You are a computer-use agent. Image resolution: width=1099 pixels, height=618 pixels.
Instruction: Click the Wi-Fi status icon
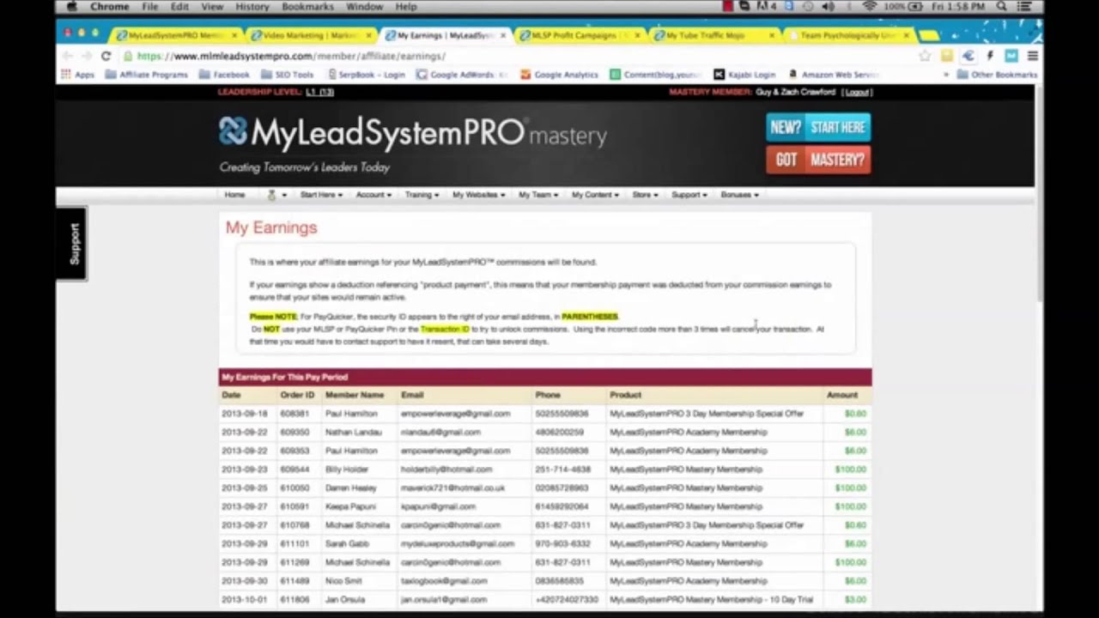point(870,7)
